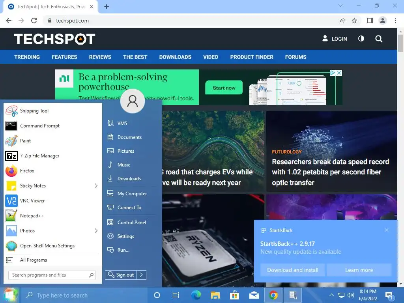Open DOWNLOADS section on TechSpot
The width and height of the screenshot is (404, 303).
tap(175, 57)
